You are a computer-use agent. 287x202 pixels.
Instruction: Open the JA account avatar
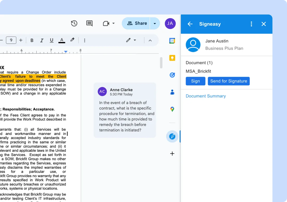click(170, 23)
